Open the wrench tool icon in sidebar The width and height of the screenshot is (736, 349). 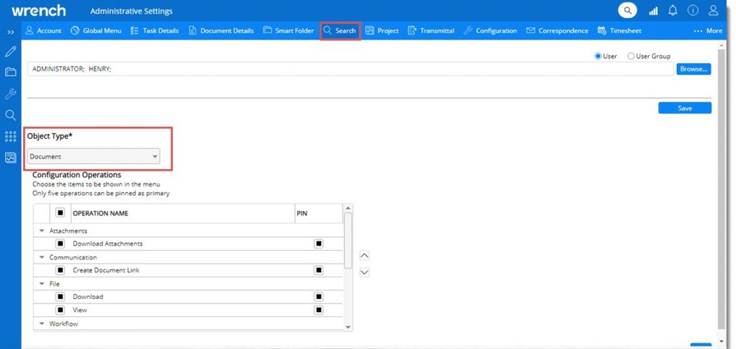tap(11, 94)
